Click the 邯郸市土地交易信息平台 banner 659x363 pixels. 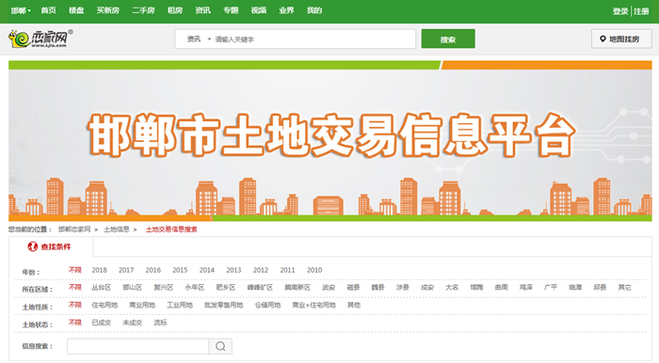pos(329,141)
